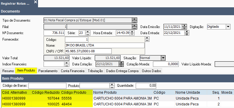Open Produto lookup (... button)
The image size is (234, 108).
pos(112,87)
